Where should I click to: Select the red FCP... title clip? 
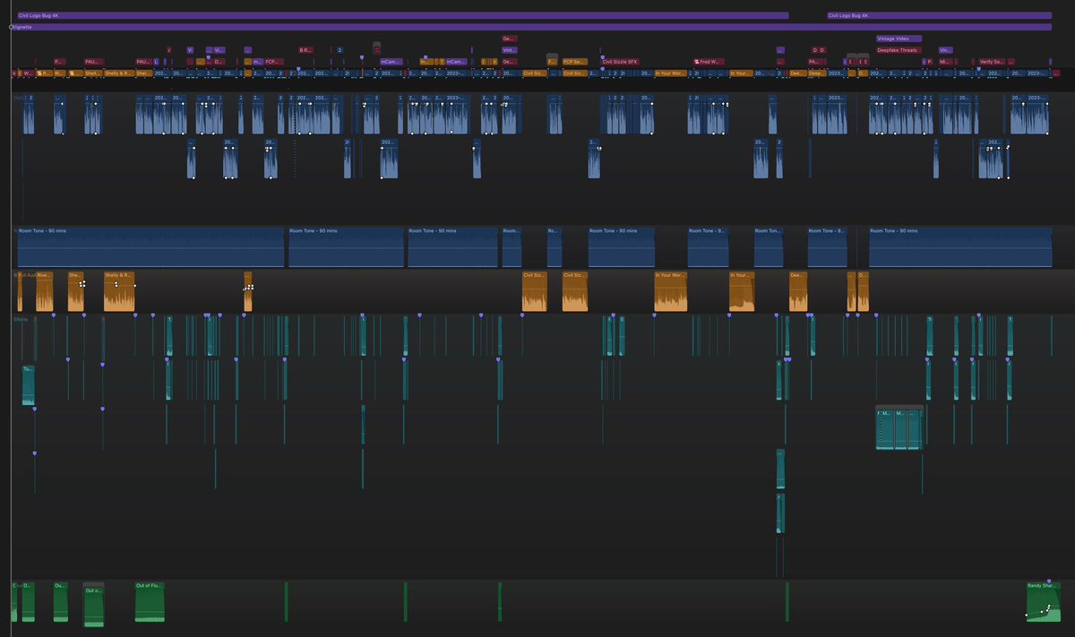[x=274, y=61]
